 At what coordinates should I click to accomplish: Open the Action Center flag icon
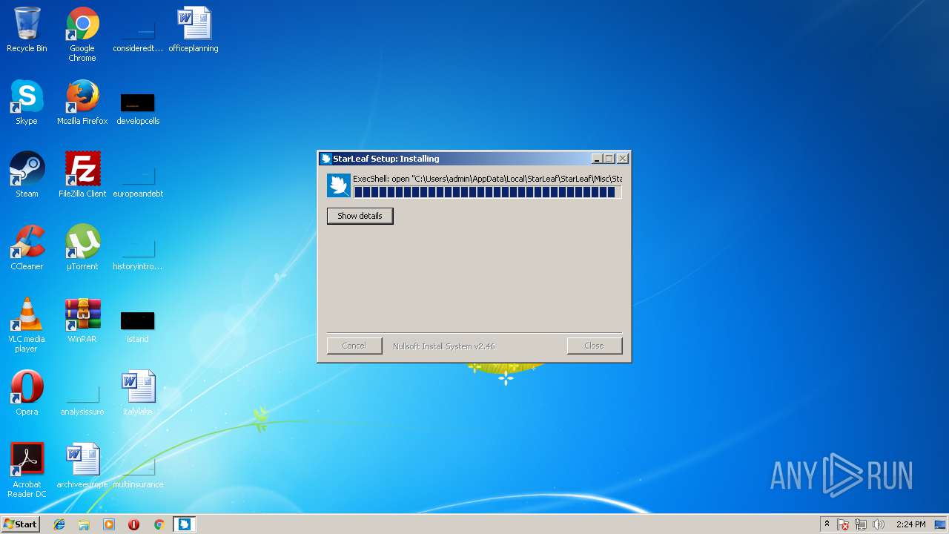844,524
